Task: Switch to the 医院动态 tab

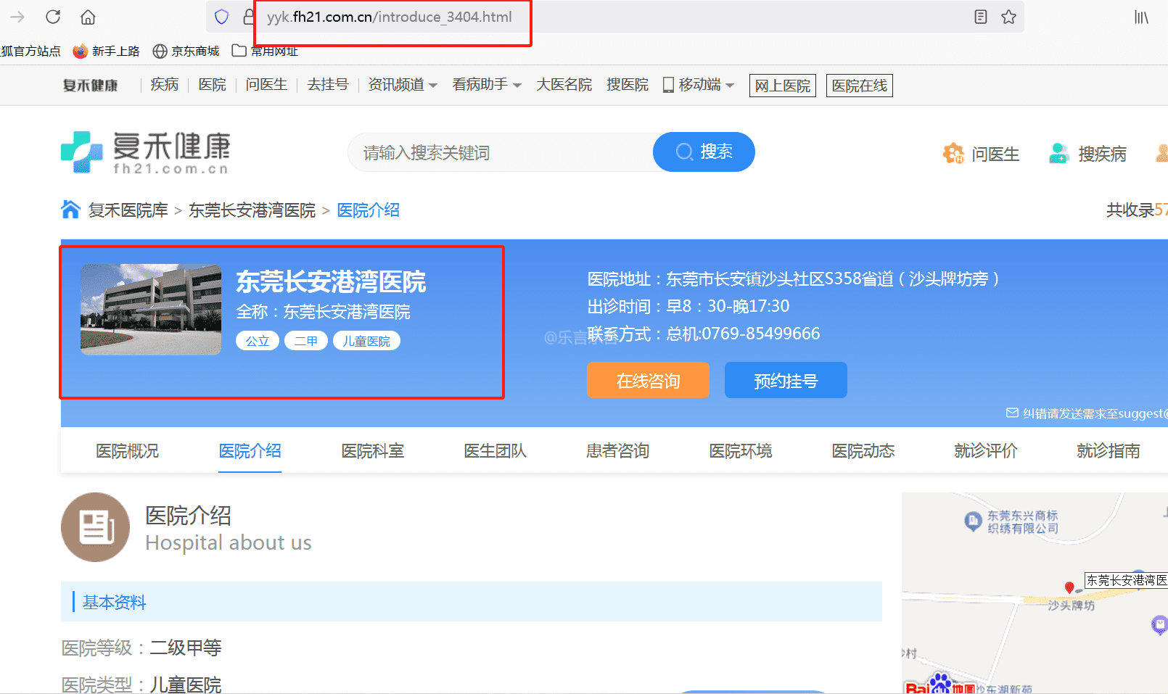Action: tap(863, 451)
